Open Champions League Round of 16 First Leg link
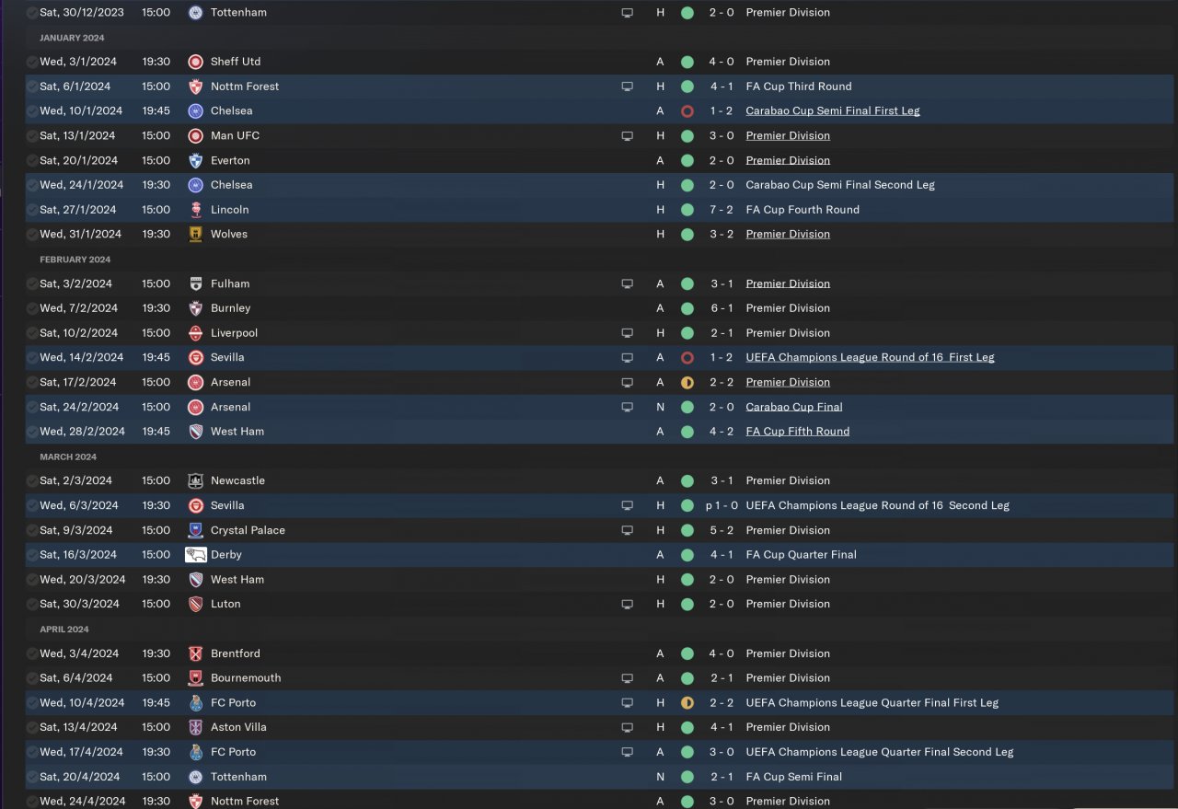The height and width of the screenshot is (809, 1178). (870, 358)
